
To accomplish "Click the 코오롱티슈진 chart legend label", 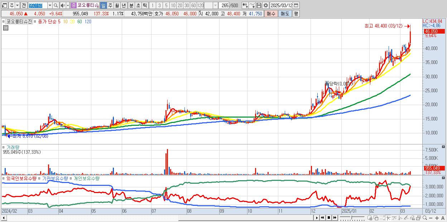I will pyautogui.click(x=19, y=21).
